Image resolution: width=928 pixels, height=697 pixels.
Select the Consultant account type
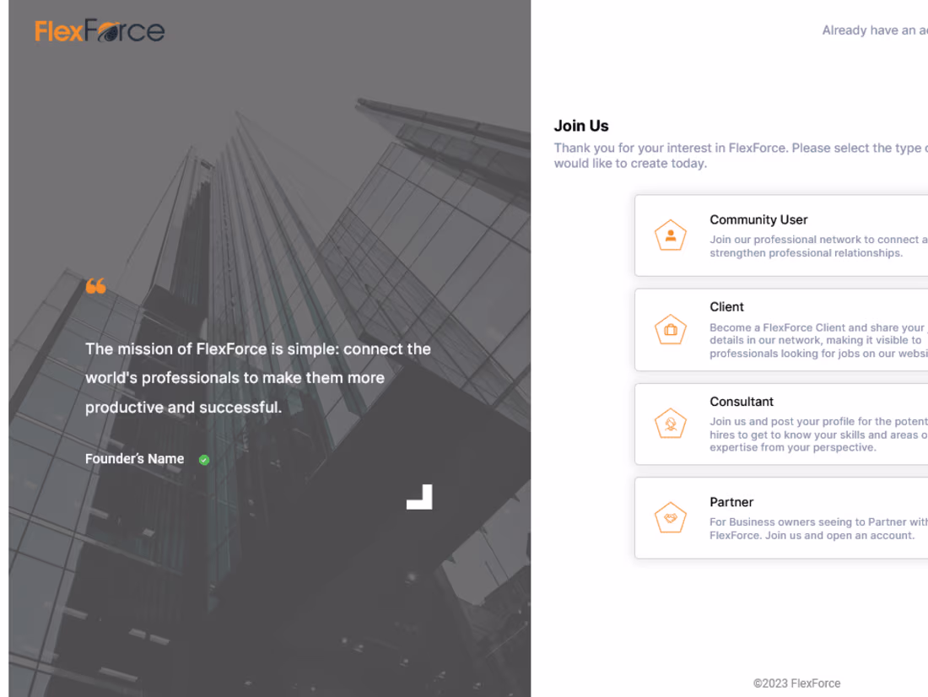[x=785, y=424]
